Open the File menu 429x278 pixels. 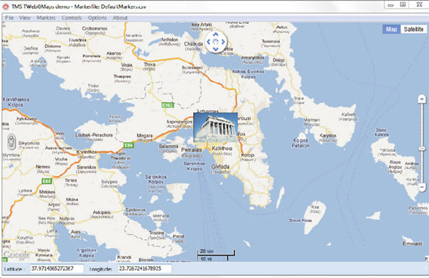click(9, 18)
